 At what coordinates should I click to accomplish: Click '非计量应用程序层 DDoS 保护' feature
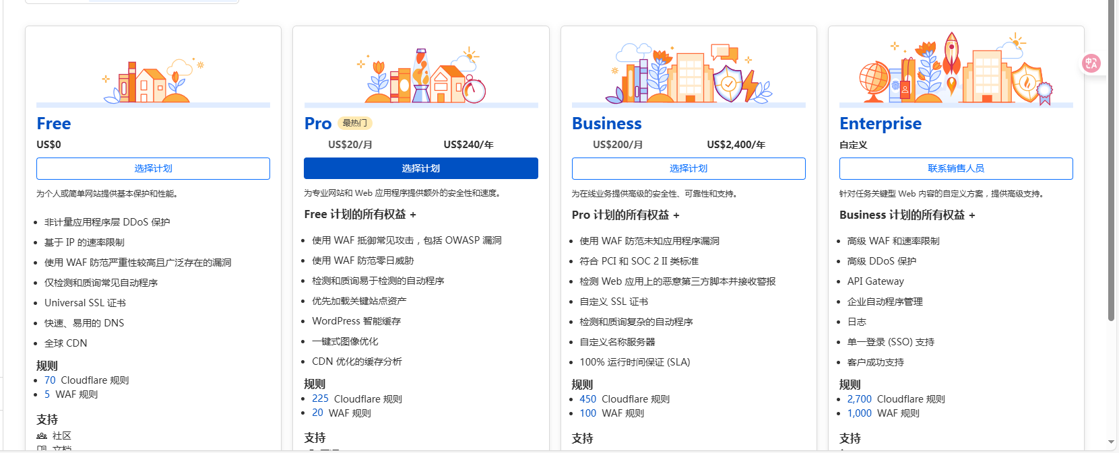pyautogui.click(x=107, y=222)
